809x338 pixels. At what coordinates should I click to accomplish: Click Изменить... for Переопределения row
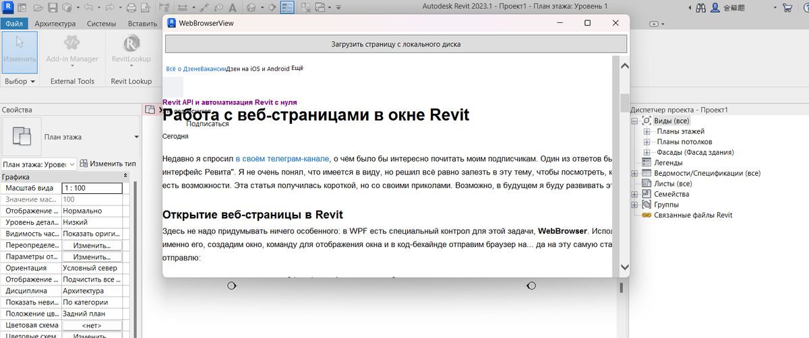pos(92,246)
